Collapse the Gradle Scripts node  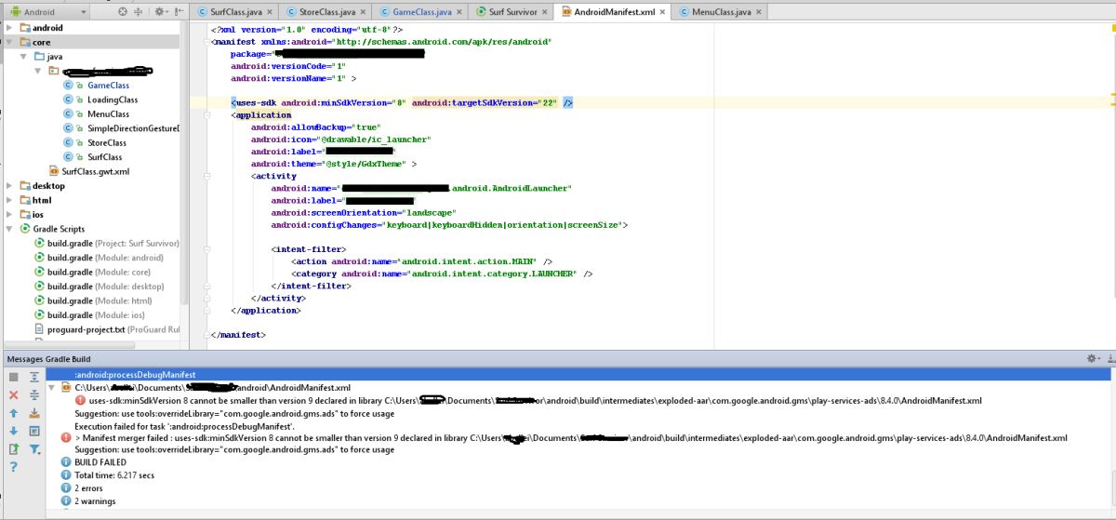pyautogui.click(x=9, y=229)
